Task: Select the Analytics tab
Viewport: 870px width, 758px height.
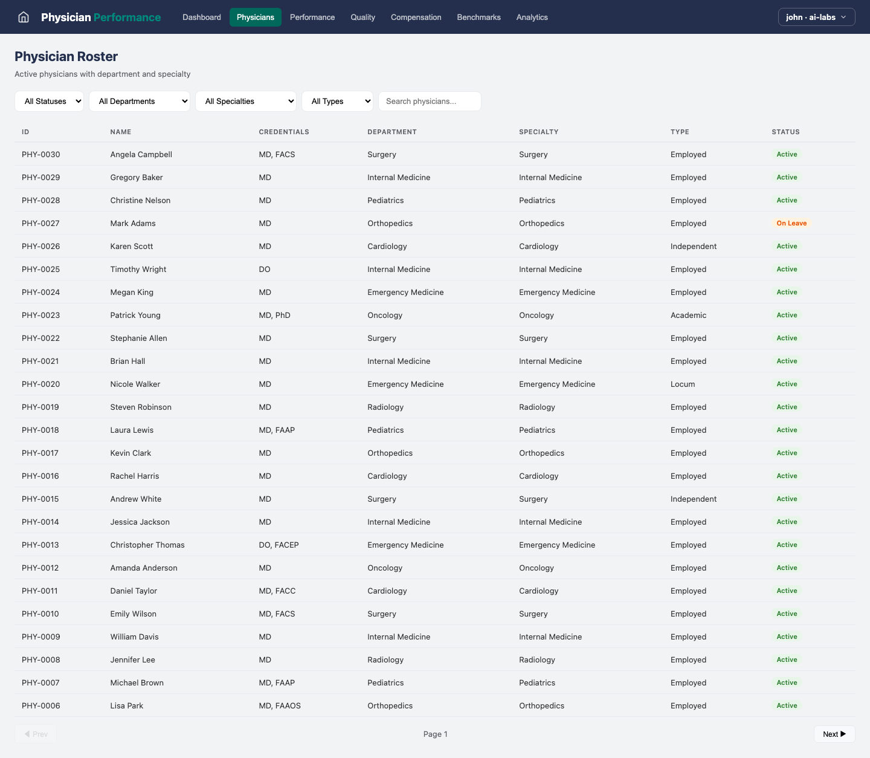Action: 532,17
